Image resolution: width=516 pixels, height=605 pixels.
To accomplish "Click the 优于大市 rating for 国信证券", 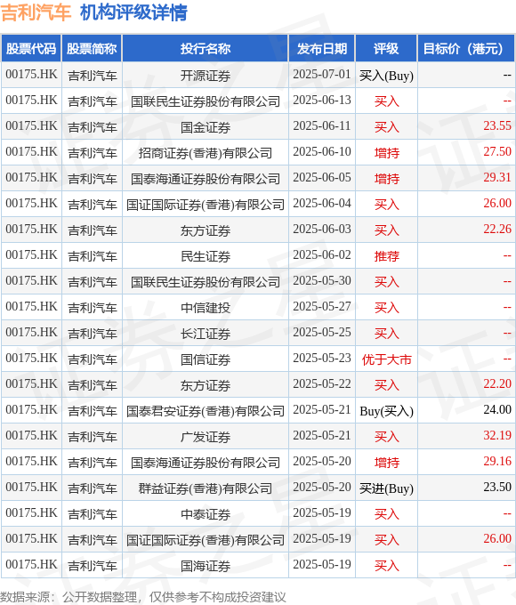I will point(386,359).
